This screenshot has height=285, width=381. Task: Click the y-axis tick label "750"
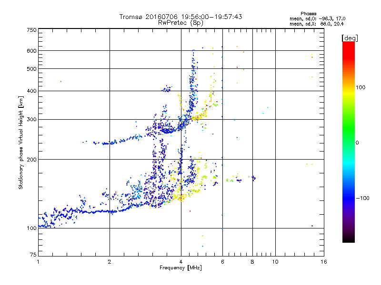click(31, 30)
